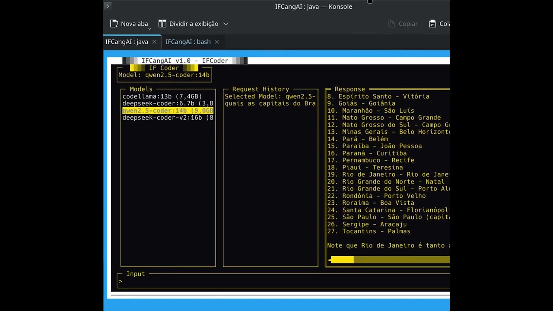Image resolution: width=553 pixels, height=311 pixels.
Task: Close the IFCangAI : java tab
Action: (x=154, y=42)
